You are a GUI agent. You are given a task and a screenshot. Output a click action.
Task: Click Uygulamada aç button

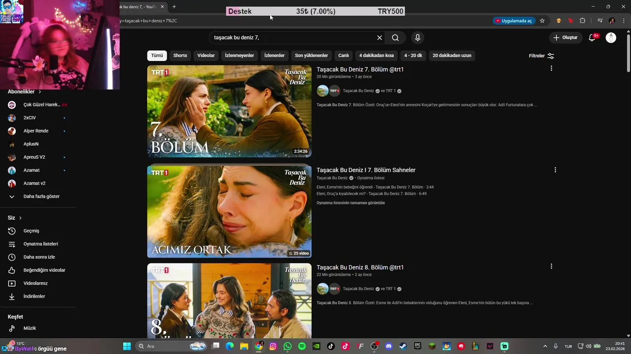(513, 21)
